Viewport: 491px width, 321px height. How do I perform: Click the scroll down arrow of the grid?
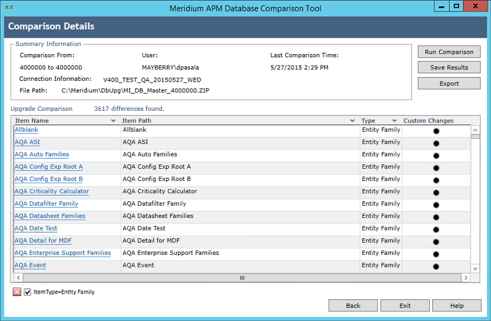pyautogui.click(x=475, y=269)
